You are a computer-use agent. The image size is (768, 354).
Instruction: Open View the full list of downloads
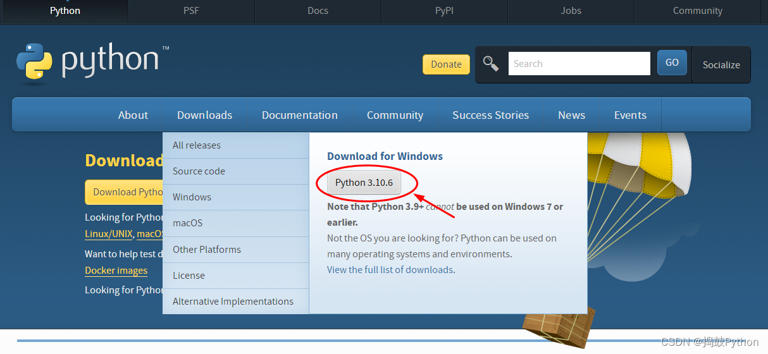(390, 270)
